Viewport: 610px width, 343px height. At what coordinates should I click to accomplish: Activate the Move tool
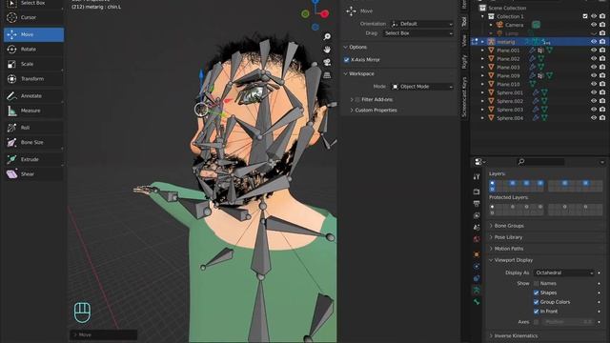33,34
